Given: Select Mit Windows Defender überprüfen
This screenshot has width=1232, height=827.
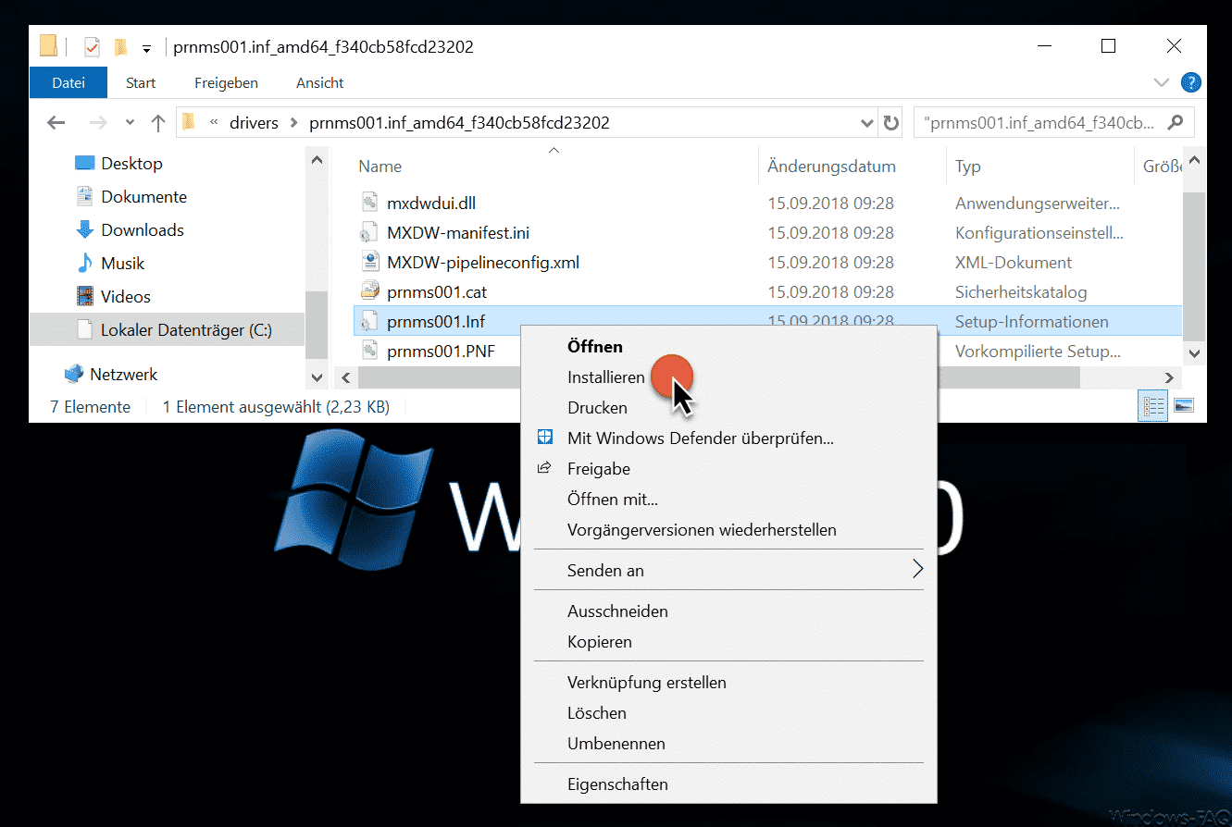Looking at the screenshot, I should (701, 438).
